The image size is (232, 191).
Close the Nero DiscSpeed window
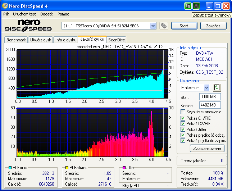[226, 6]
